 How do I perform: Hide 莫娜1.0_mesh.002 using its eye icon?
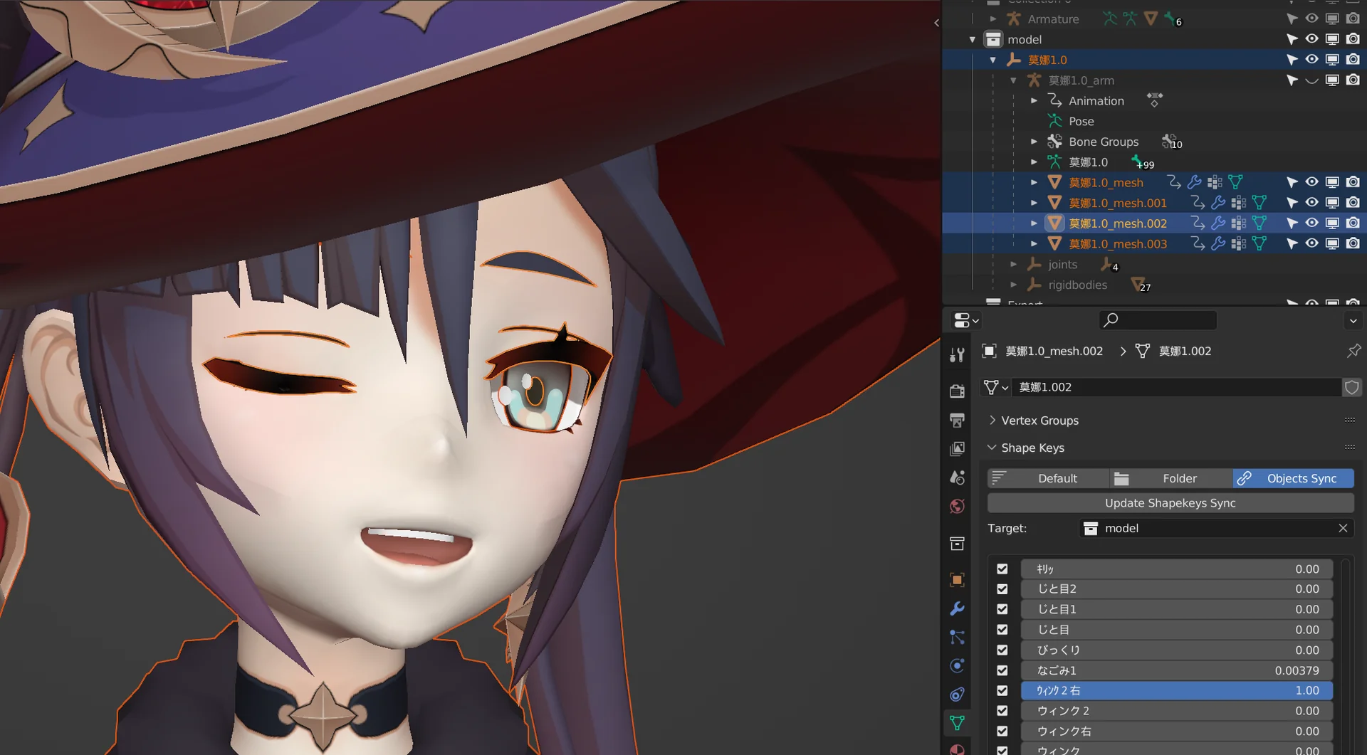[x=1311, y=223]
